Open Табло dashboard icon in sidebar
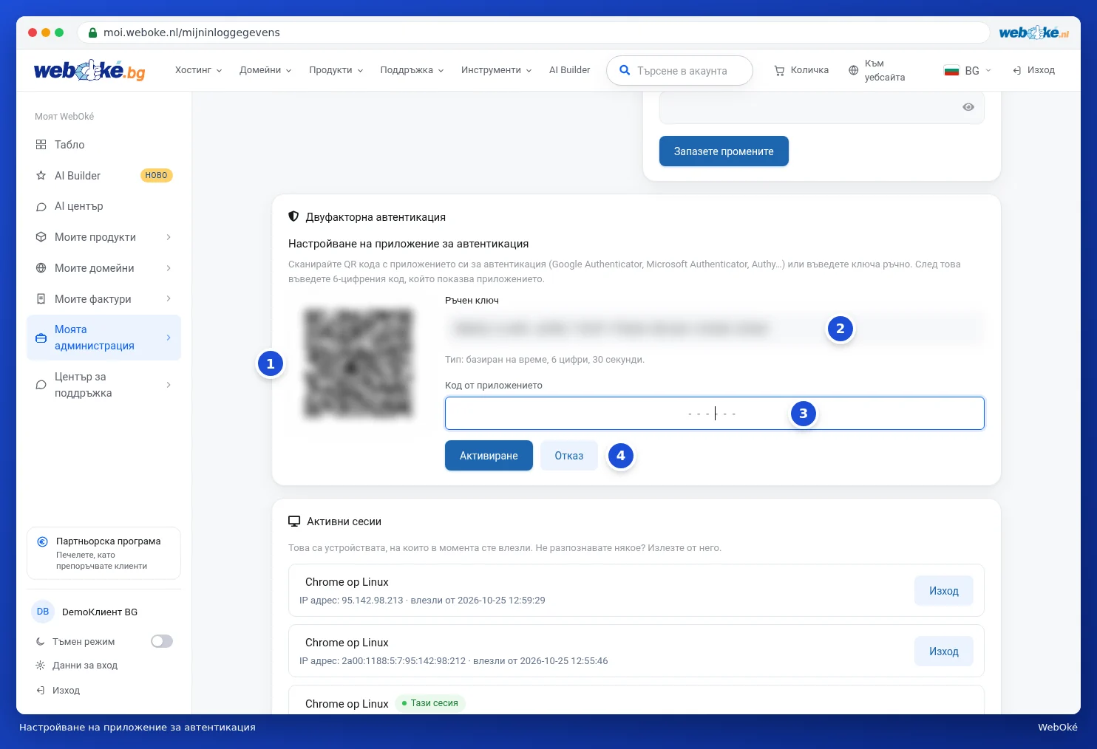 [x=41, y=145]
